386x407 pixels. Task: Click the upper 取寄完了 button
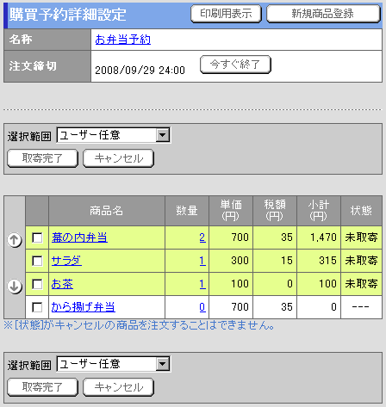42,158
